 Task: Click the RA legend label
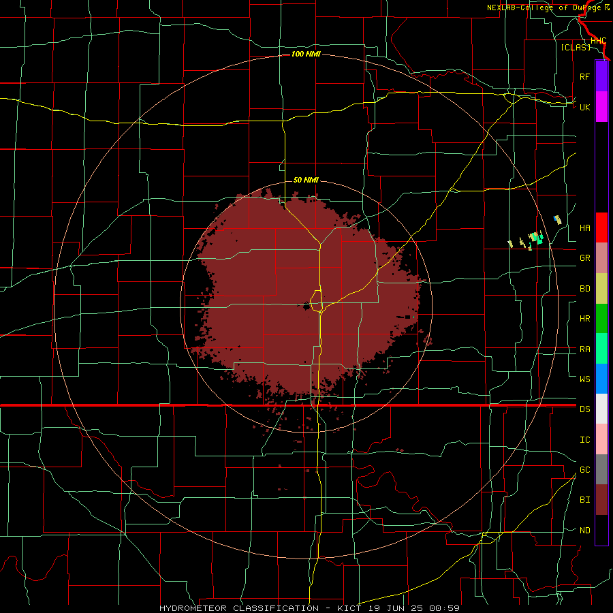click(x=584, y=349)
